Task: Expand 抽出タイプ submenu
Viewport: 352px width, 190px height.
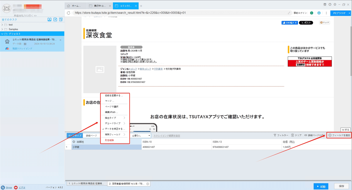Action: pyautogui.click(x=115, y=118)
